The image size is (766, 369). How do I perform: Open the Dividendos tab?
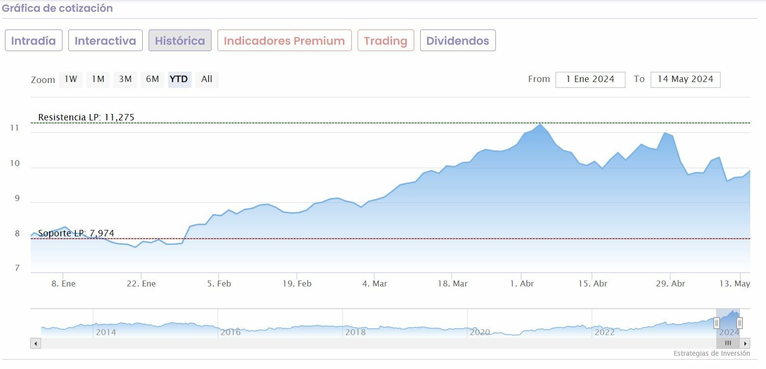pos(458,41)
